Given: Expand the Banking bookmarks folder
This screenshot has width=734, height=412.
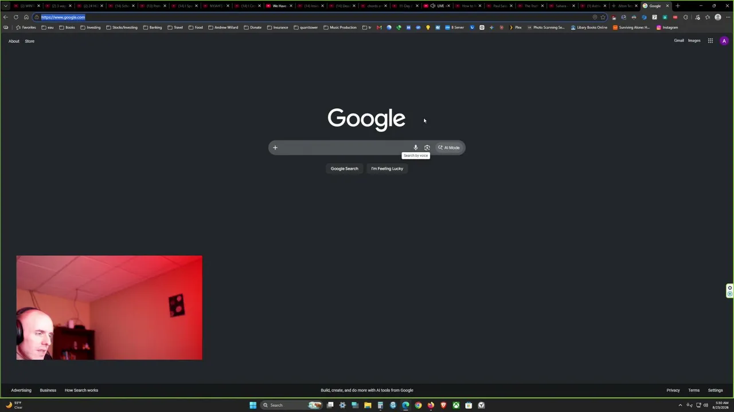Looking at the screenshot, I should [x=153, y=27].
